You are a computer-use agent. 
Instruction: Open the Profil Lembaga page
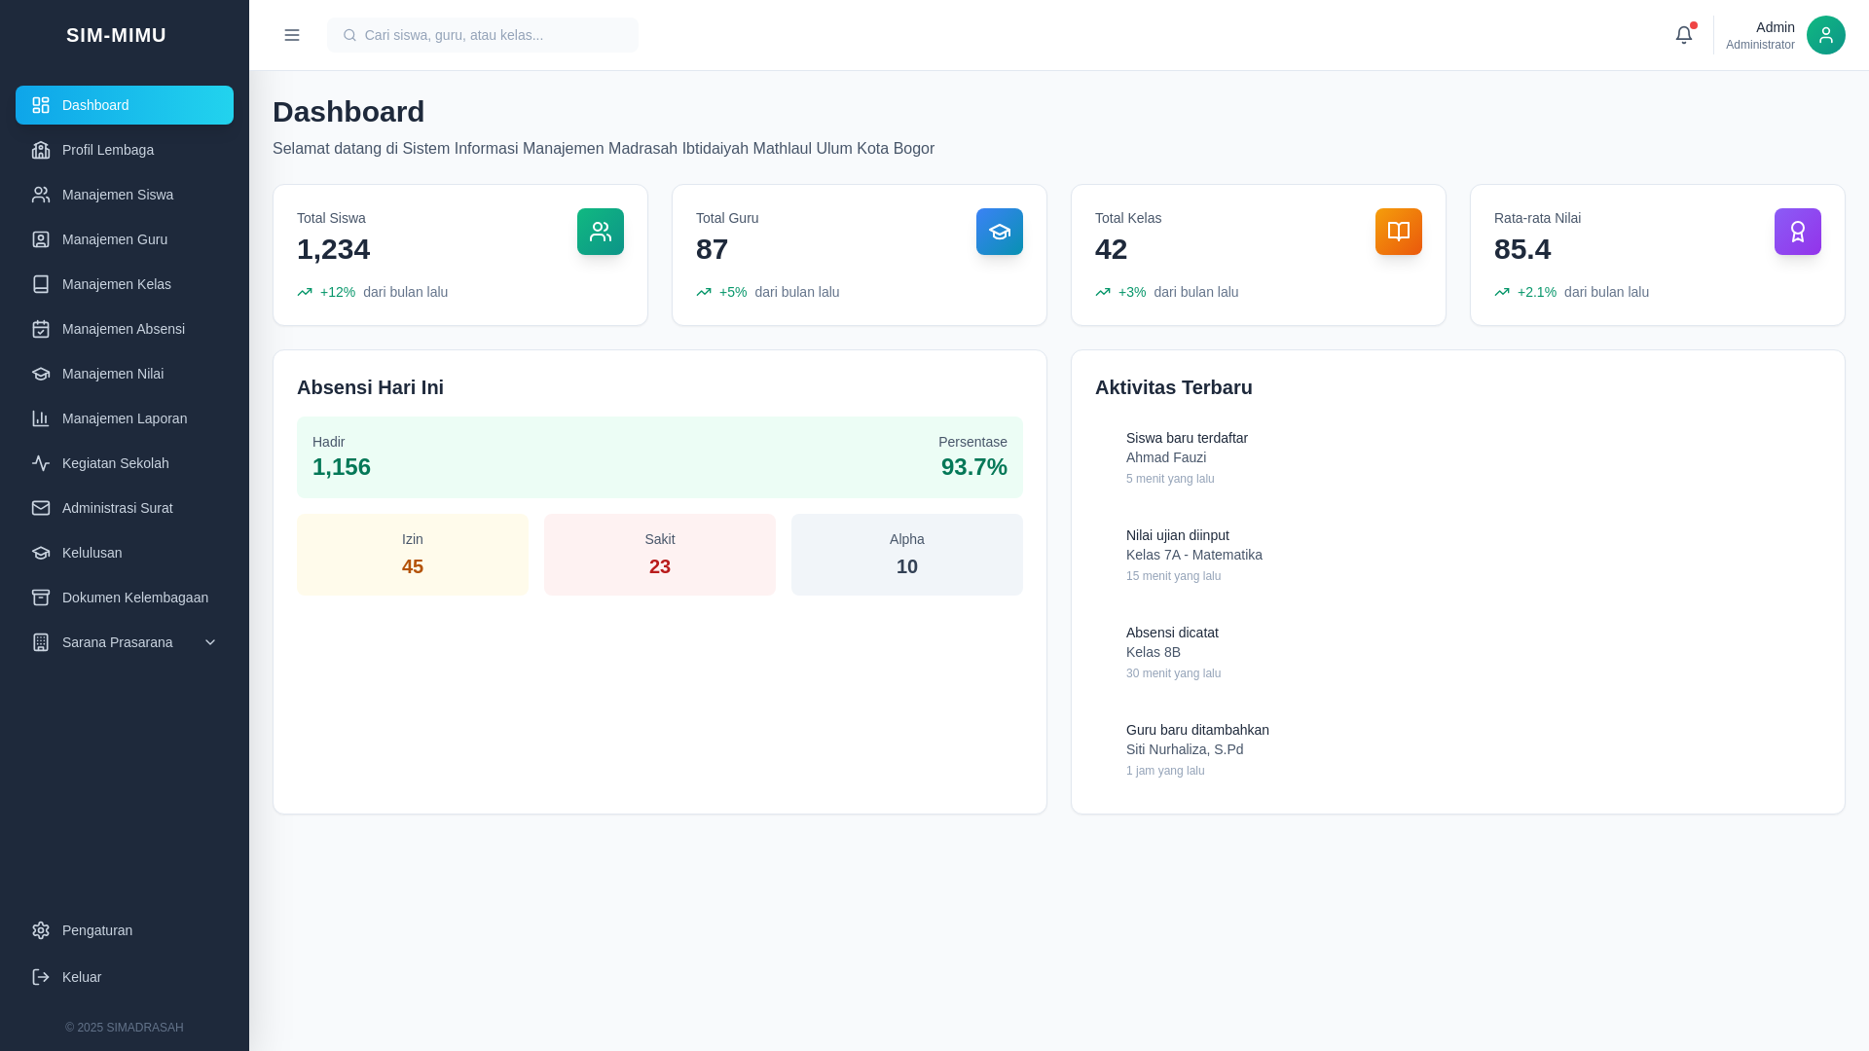click(x=107, y=150)
